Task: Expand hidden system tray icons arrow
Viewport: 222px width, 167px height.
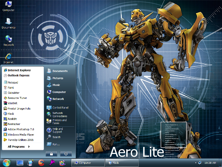Action: pos(196,163)
